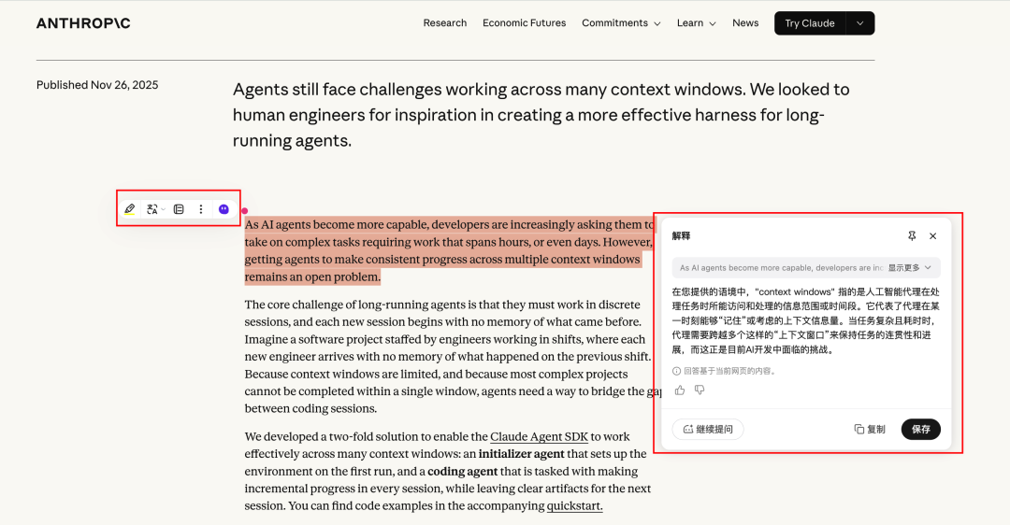Open the three-dot more options menu
Screen dimensions: 1010x525
(201, 209)
